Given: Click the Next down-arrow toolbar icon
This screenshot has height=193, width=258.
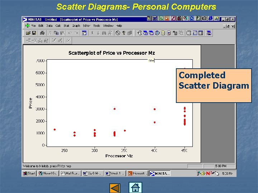Looking at the screenshot, I should tap(98, 33).
